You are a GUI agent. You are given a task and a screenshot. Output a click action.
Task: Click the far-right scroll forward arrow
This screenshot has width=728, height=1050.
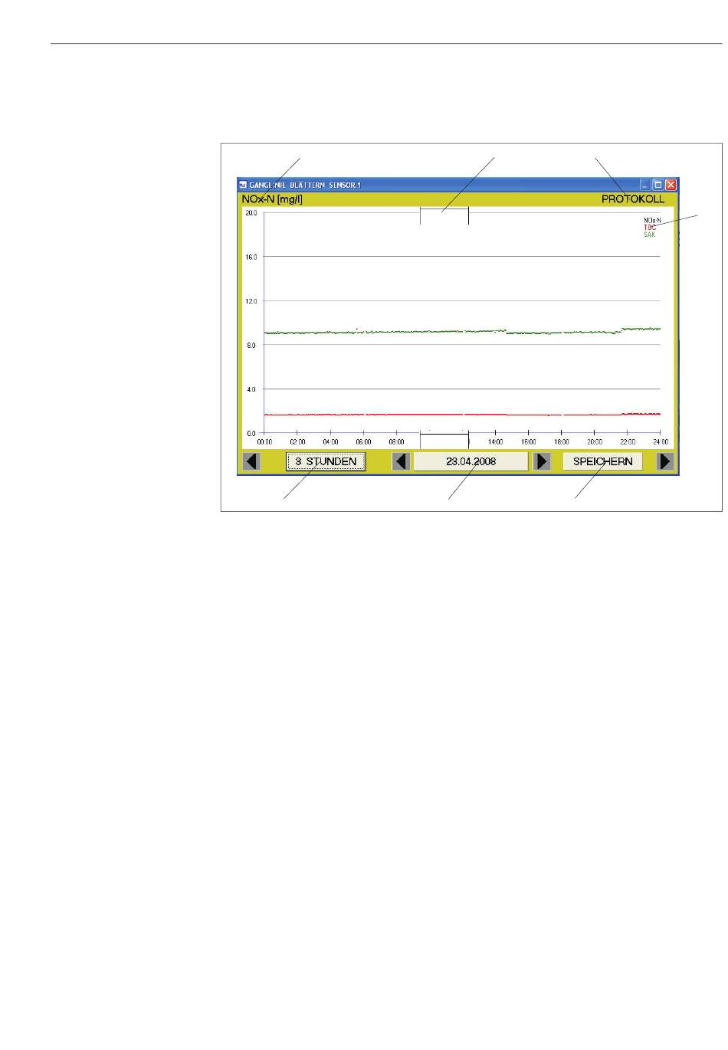[x=665, y=461]
